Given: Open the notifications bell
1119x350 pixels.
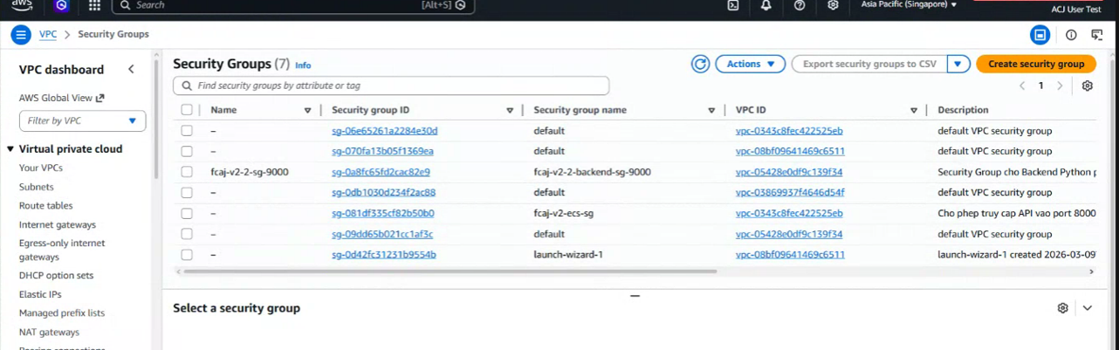Looking at the screenshot, I should pos(766,5).
